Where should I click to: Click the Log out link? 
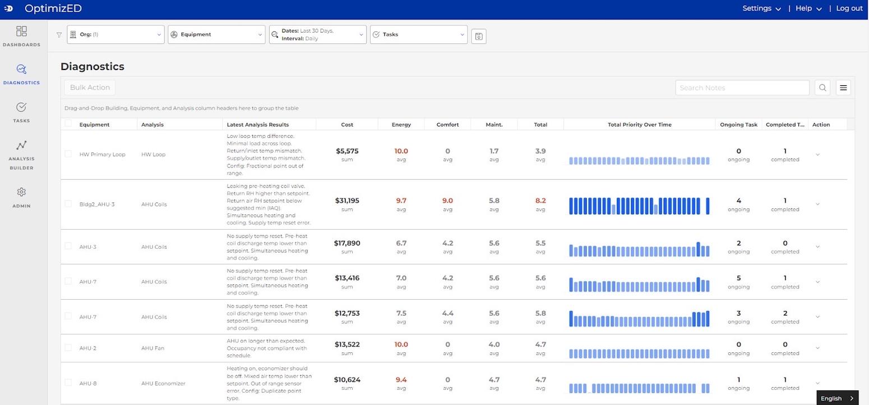click(849, 8)
